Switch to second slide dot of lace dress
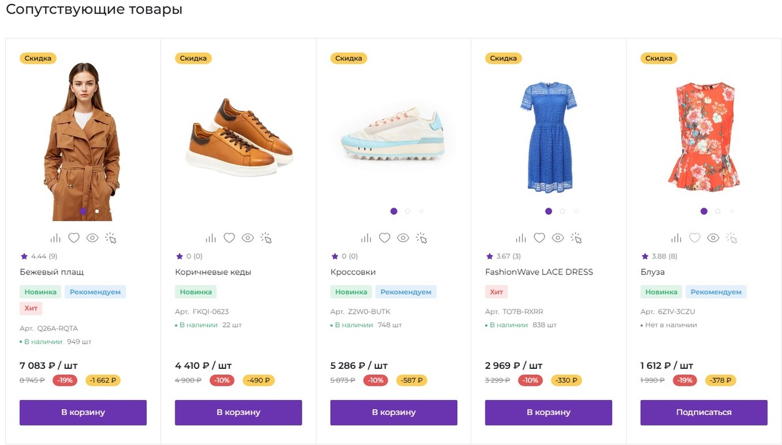Viewport: 782px width, 445px height. [x=563, y=211]
